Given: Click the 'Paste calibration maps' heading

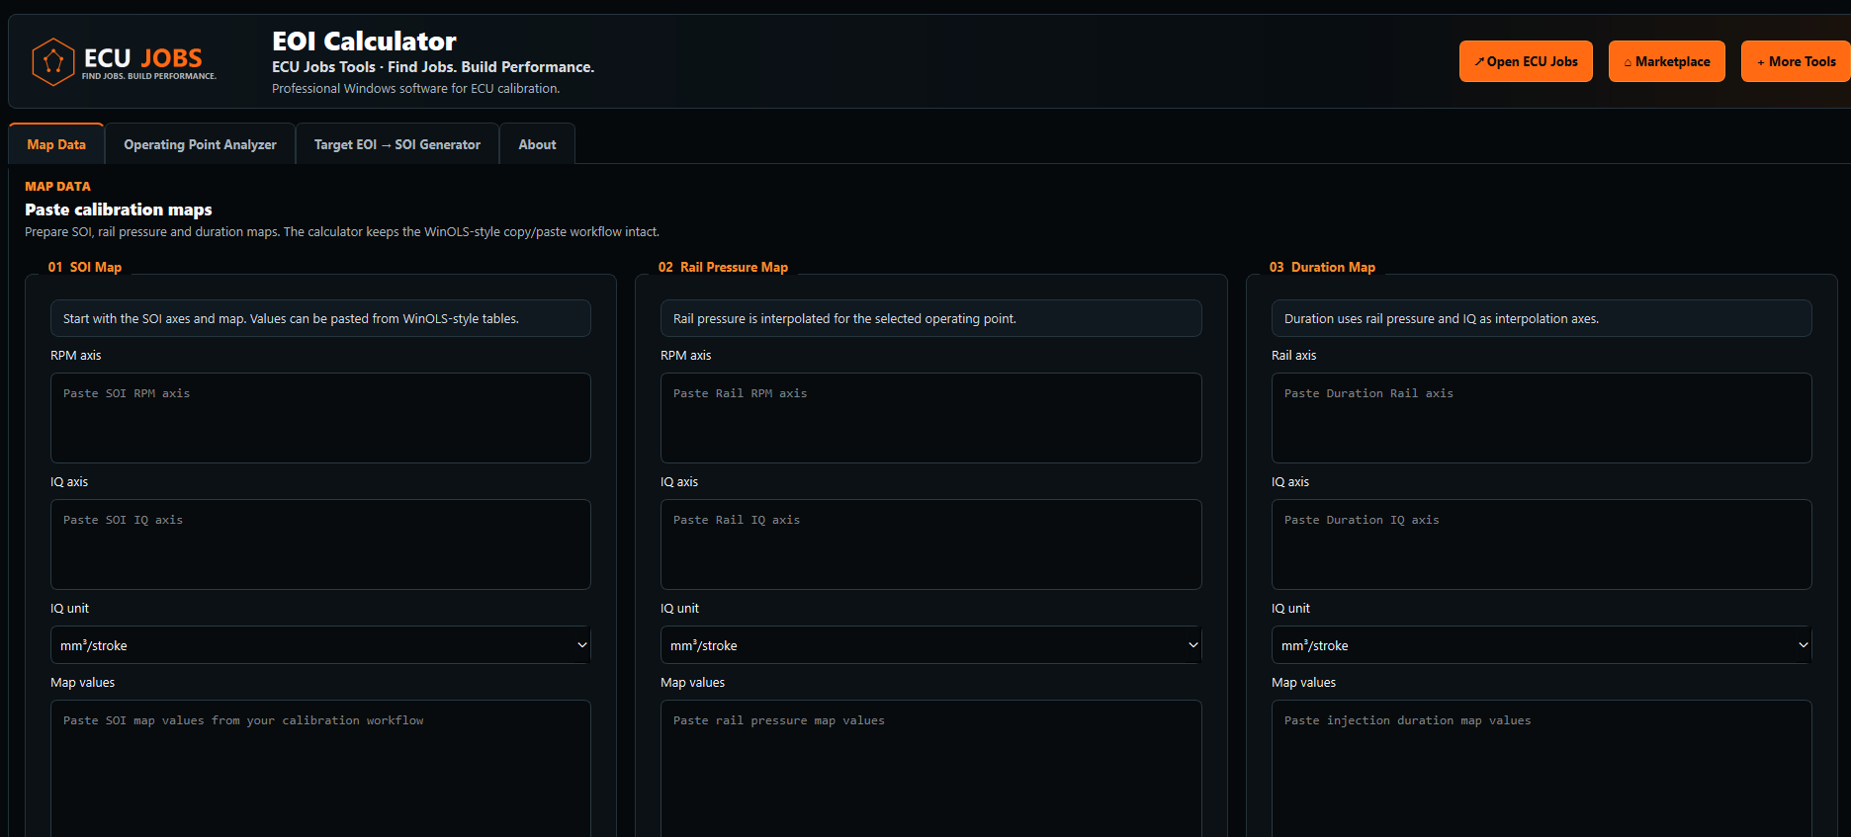Looking at the screenshot, I should [x=119, y=209].
